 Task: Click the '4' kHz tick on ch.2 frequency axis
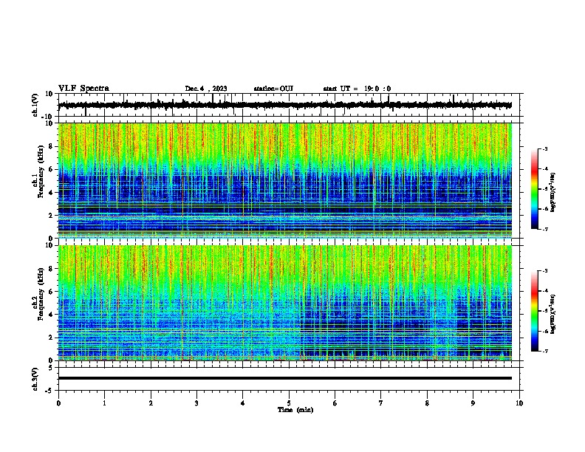click(51, 315)
